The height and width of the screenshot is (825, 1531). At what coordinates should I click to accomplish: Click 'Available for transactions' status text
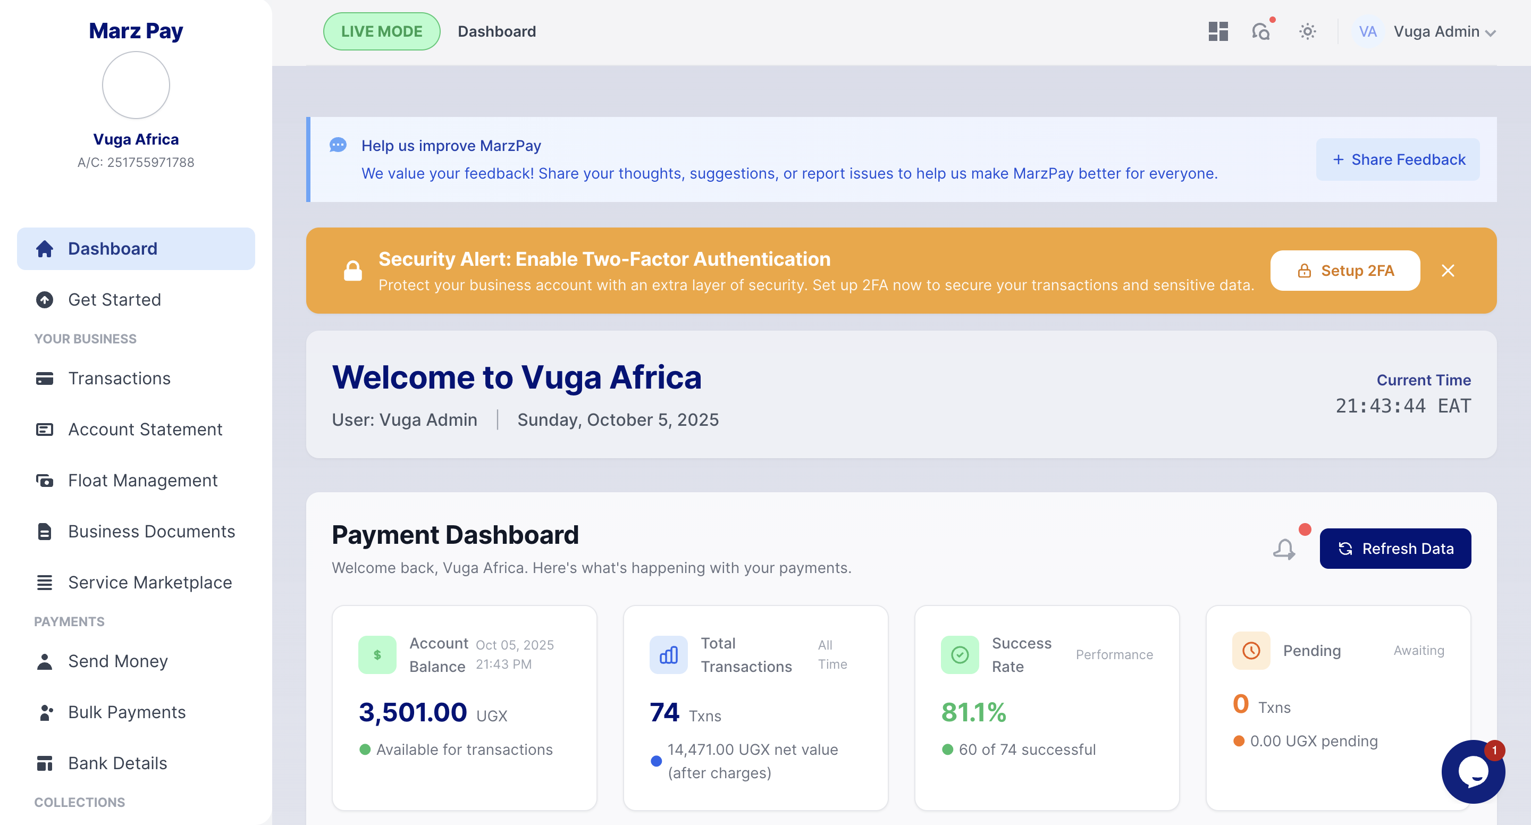(x=464, y=750)
